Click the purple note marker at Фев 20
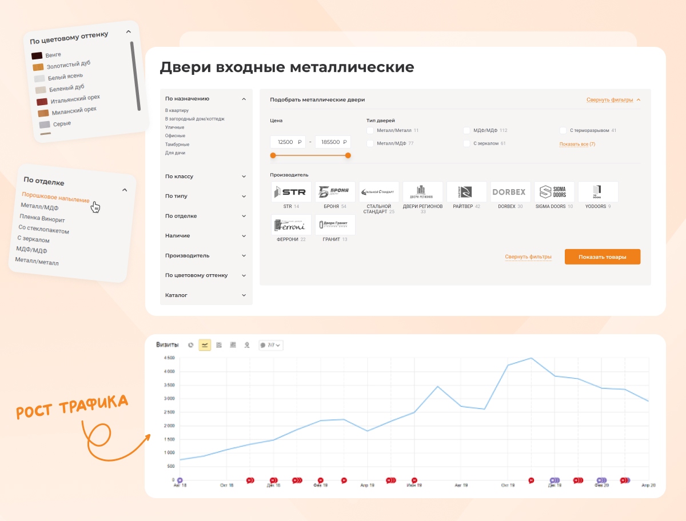This screenshot has height=521, width=686. pyautogui.click(x=601, y=480)
